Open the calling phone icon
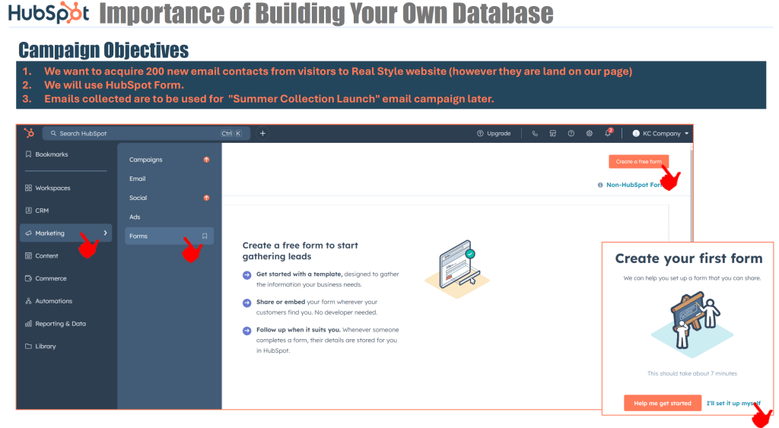Image resolution: width=779 pixels, height=428 pixels. 535,133
